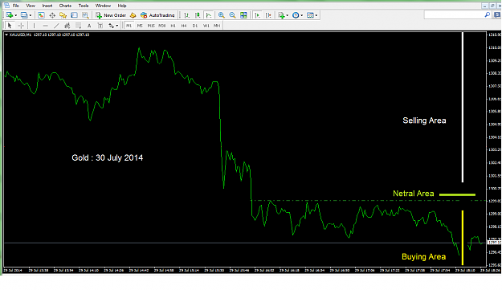Toggle the AutoTrading button
The height and width of the screenshot is (290, 502).
[x=157, y=15]
